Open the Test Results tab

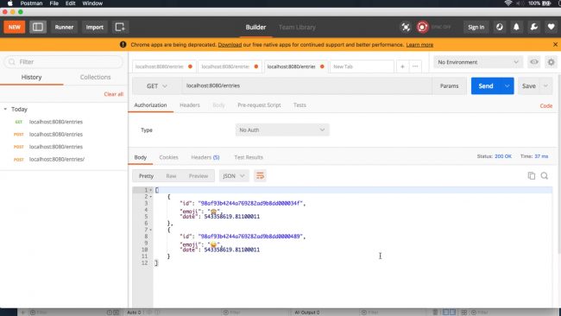pyautogui.click(x=249, y=157)
